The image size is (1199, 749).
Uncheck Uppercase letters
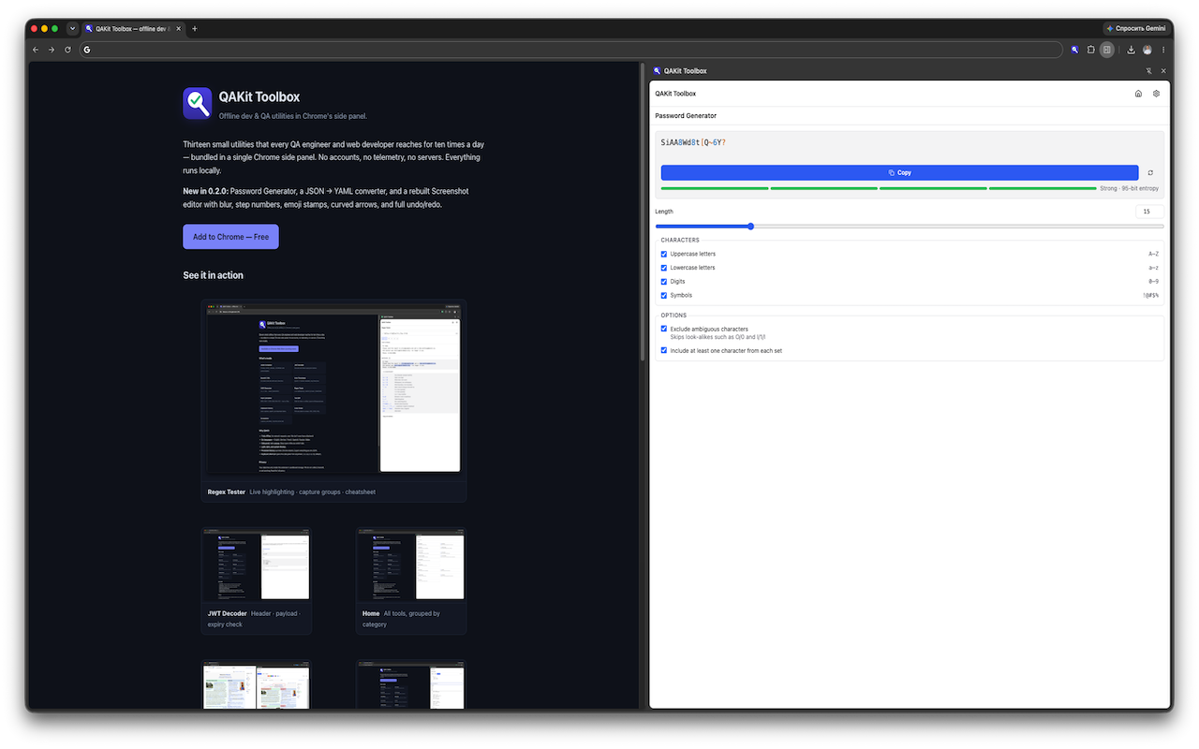664,254
